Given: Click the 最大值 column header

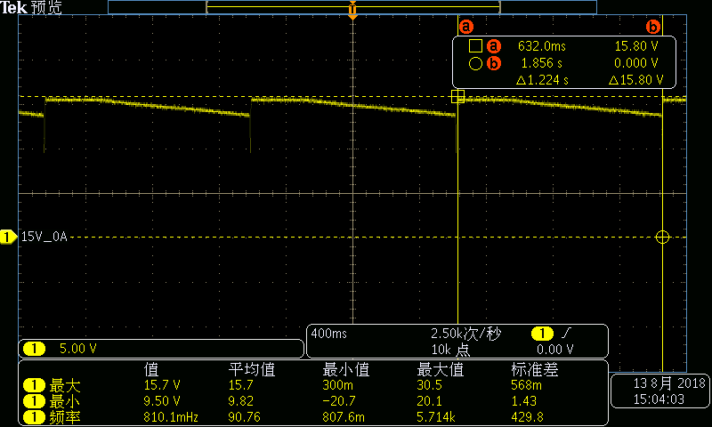Looking at the screenshot, I should coord(441,370).
